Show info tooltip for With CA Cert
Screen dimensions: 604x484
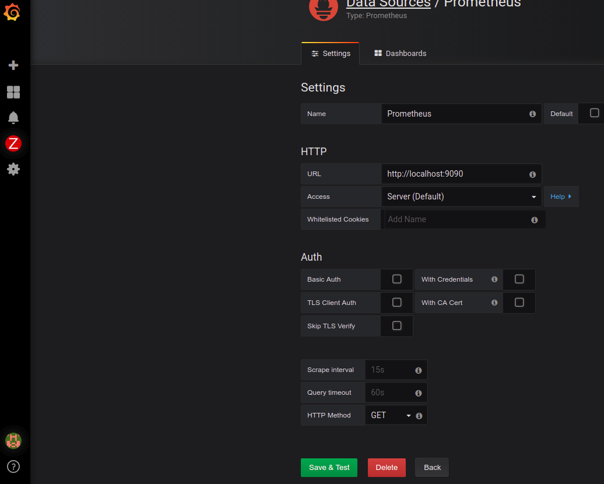click(494, 303)
